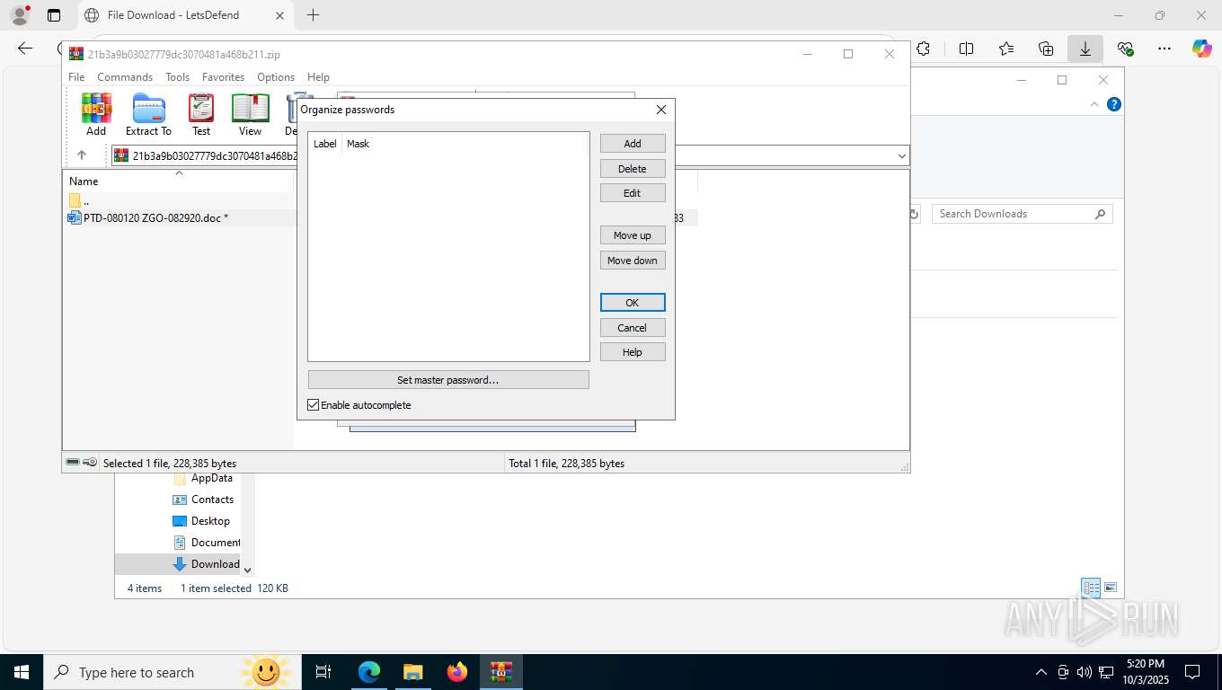Toggle Edge split screen icon
The width and height of the screenshot is (1222, 690).
pos(966,49)
